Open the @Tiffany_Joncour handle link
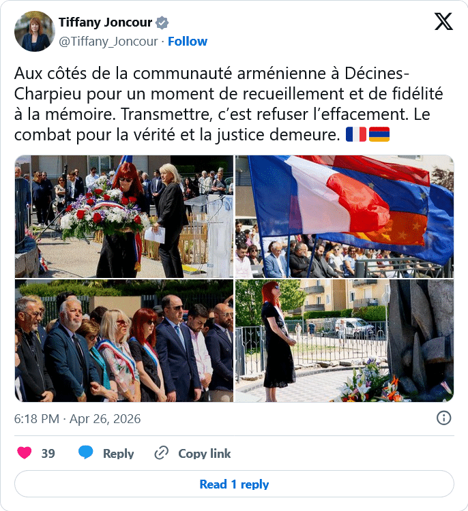The image size is (468, 511). coord(108,42)
